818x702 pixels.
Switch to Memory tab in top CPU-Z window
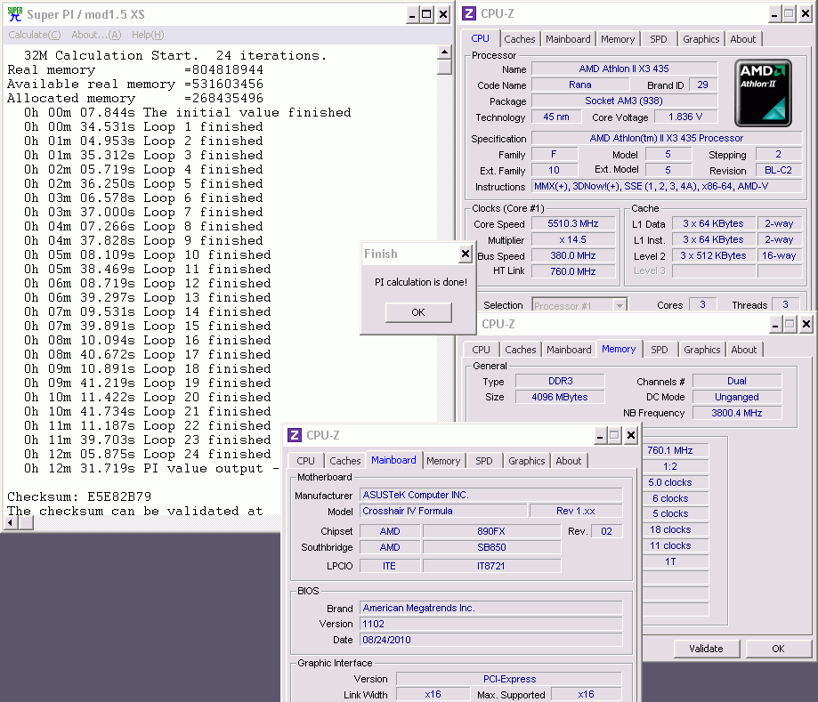pos(618,39)
